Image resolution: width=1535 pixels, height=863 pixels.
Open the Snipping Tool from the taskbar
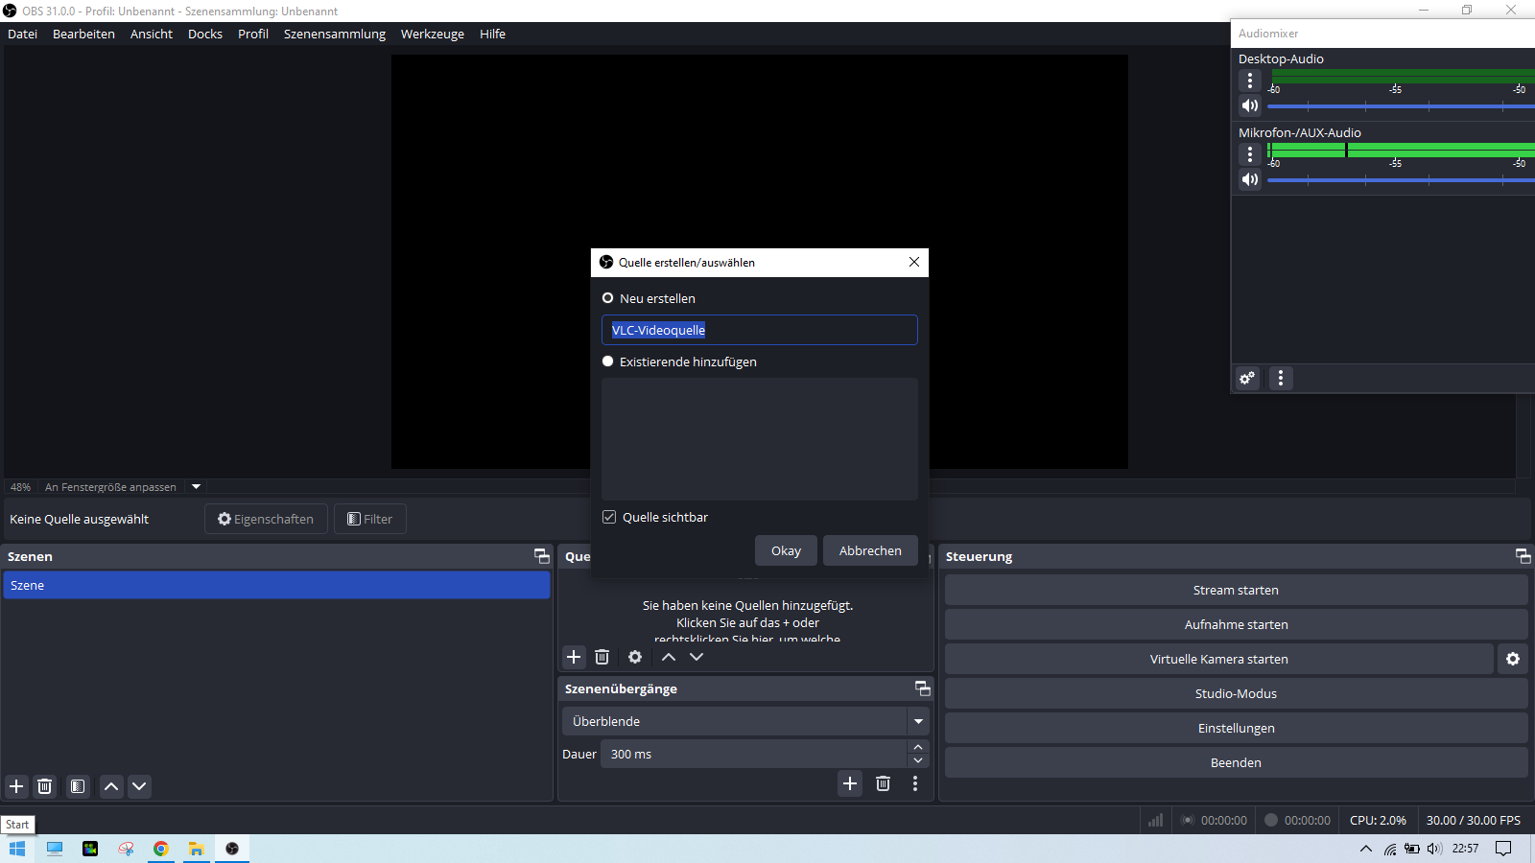pos(126,849)
